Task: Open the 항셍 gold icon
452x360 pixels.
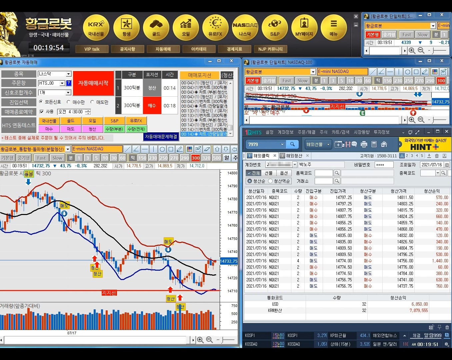Action: coord(126,28)
